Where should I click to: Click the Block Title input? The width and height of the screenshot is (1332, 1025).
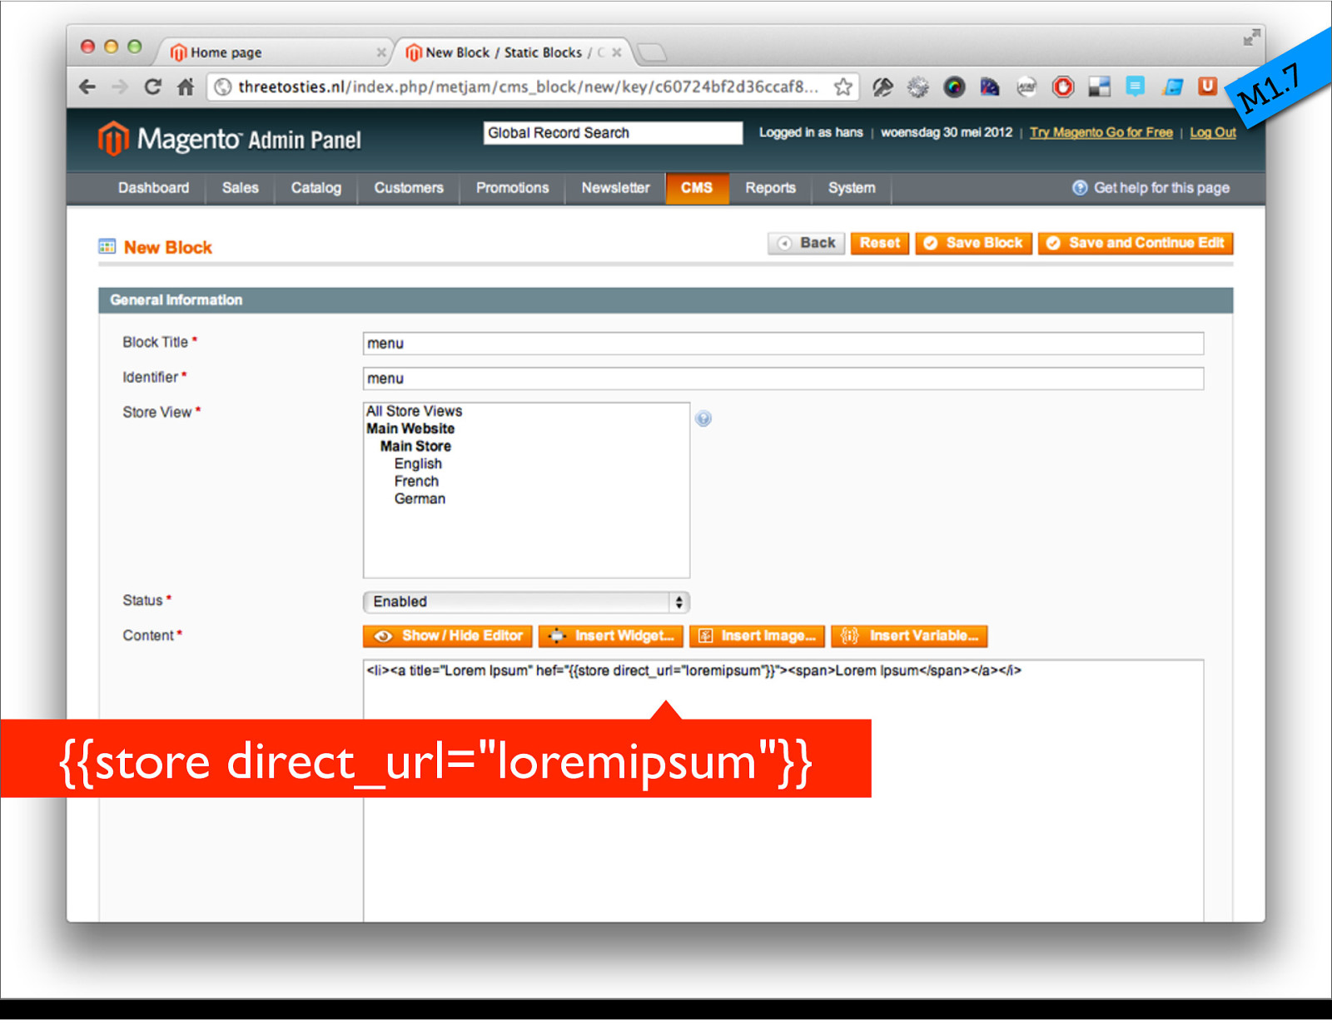point(783,344)
